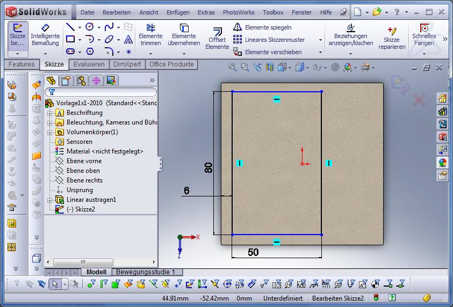Viewport: 453px width, 307px height.
Task: Click the Skizze reparieren icon
Action: point(391,35)
